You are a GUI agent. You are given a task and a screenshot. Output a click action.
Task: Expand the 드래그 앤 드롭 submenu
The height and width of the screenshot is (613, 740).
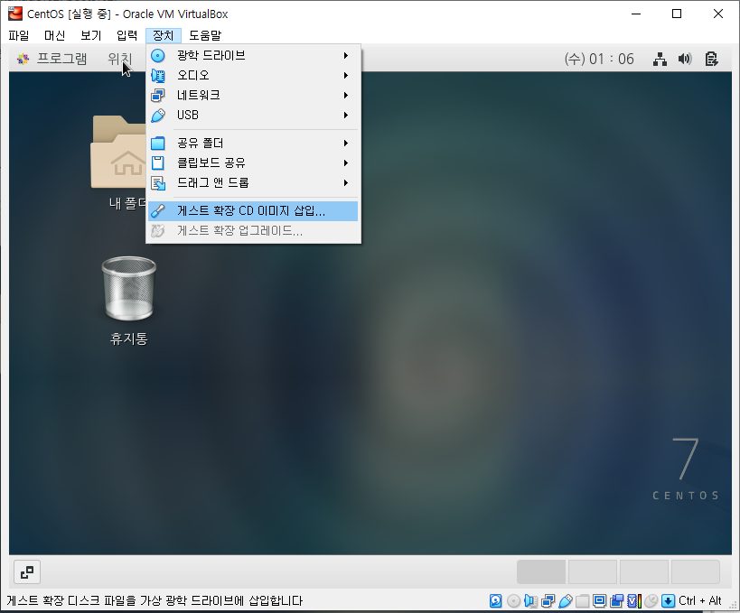click(x=253, y=183)
